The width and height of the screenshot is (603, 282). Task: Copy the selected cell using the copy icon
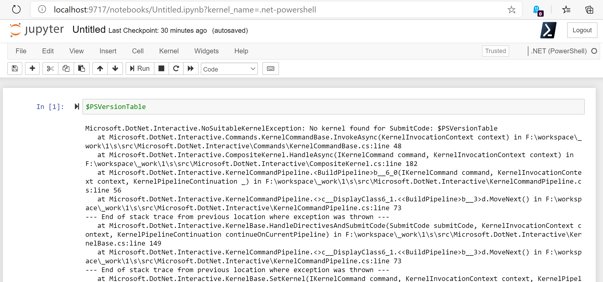(66, 68)
